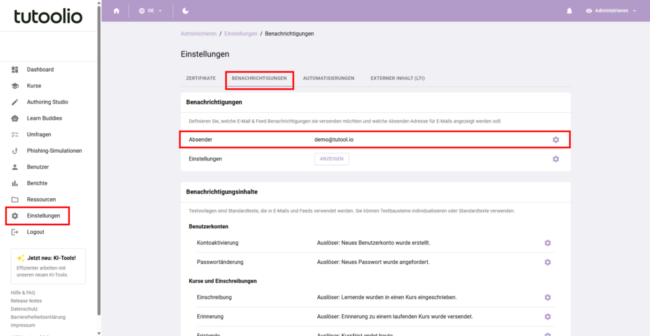Viewport: 650px width, 336px height.
Task: Open the Release Notes link
Action: click(x=26, y=301)
